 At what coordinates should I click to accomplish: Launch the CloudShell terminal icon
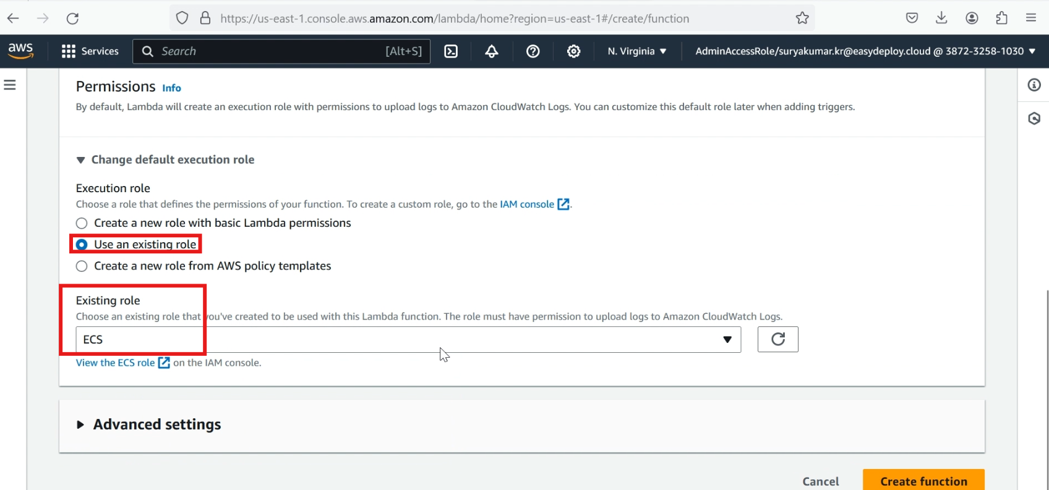451,51
